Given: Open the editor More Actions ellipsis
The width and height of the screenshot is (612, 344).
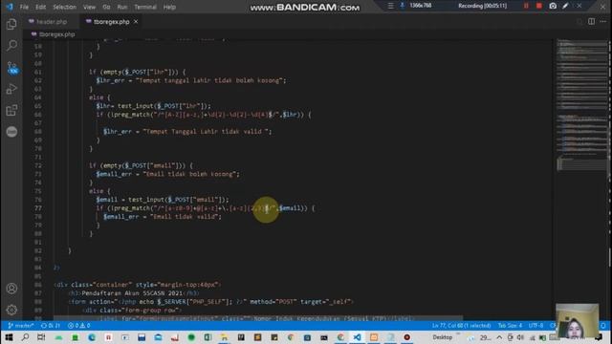Looking at the screenshot, I should pyautogui.click(x=603, y=21).
